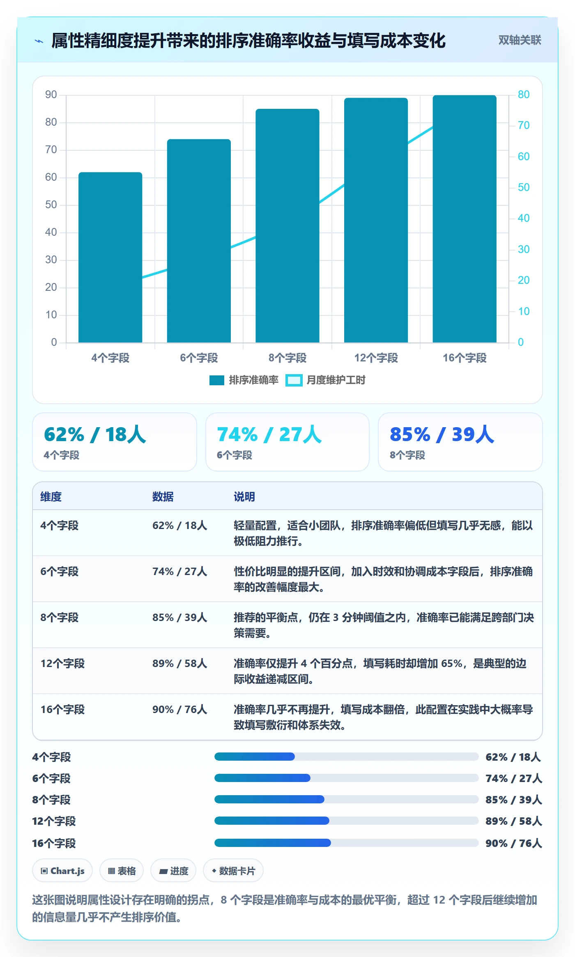The width and height of the screenshot is (575, 957).
Task: Click the progress bar labeled 85% / 39人
Action: pyautogui.click(x=347, y=799)
